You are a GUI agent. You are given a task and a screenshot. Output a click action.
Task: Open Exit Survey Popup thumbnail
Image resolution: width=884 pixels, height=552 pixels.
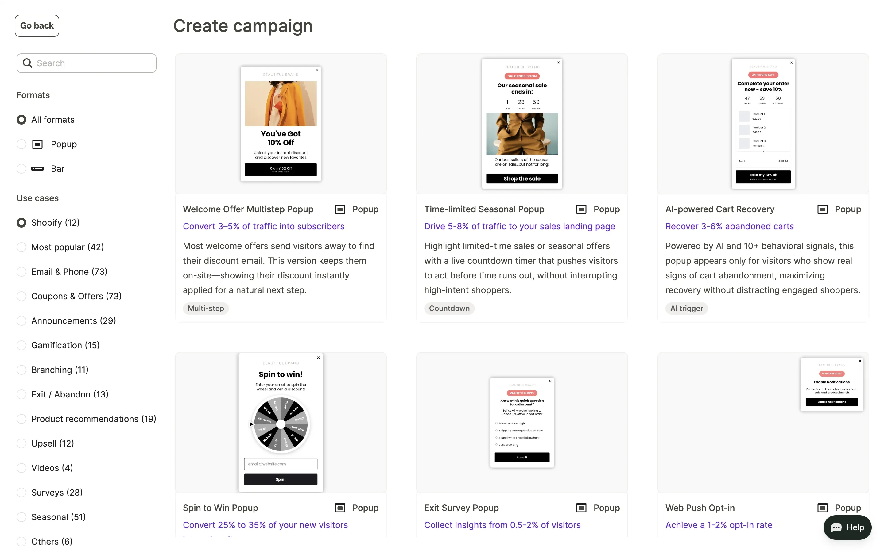click(x=521, y=422)
